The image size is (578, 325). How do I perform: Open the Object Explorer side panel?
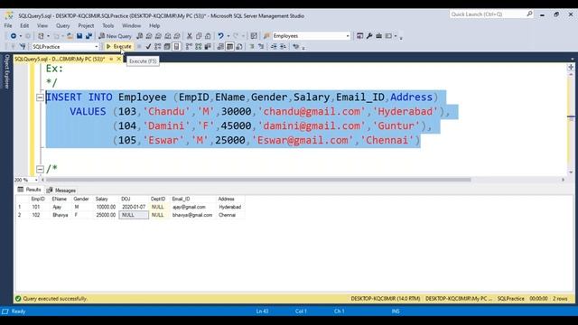(6, 71)
